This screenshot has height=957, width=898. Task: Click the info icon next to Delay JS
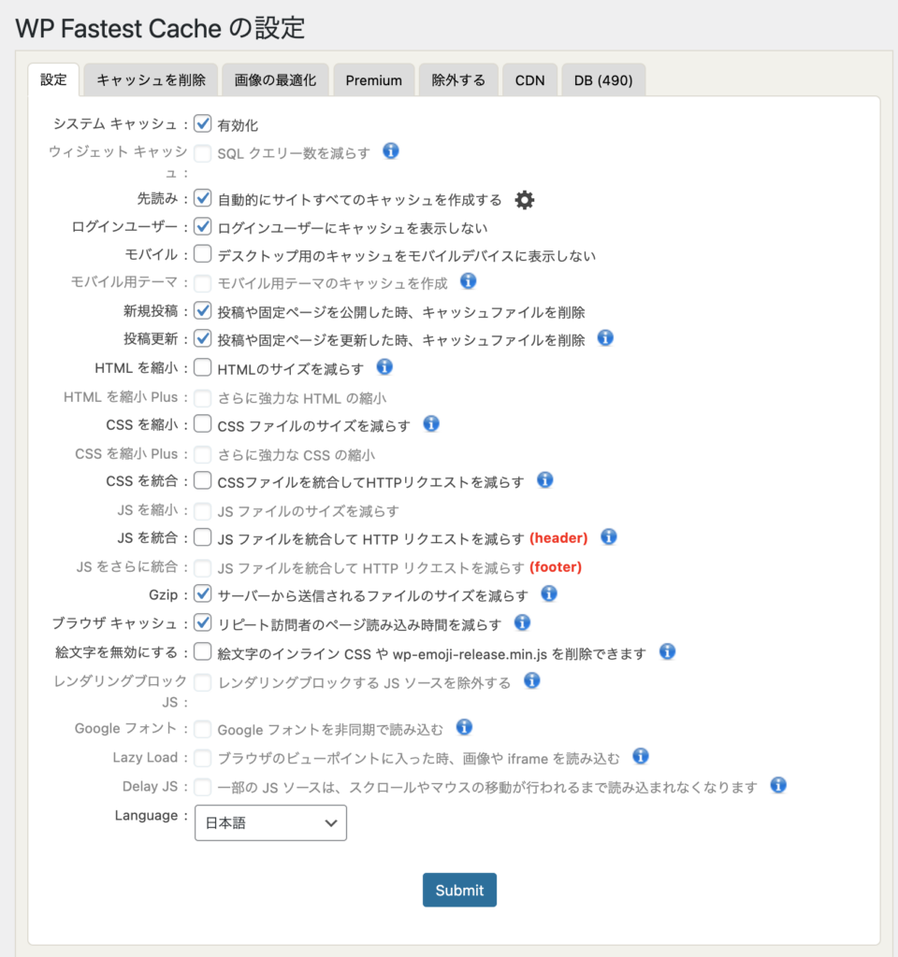coord(777,786)
